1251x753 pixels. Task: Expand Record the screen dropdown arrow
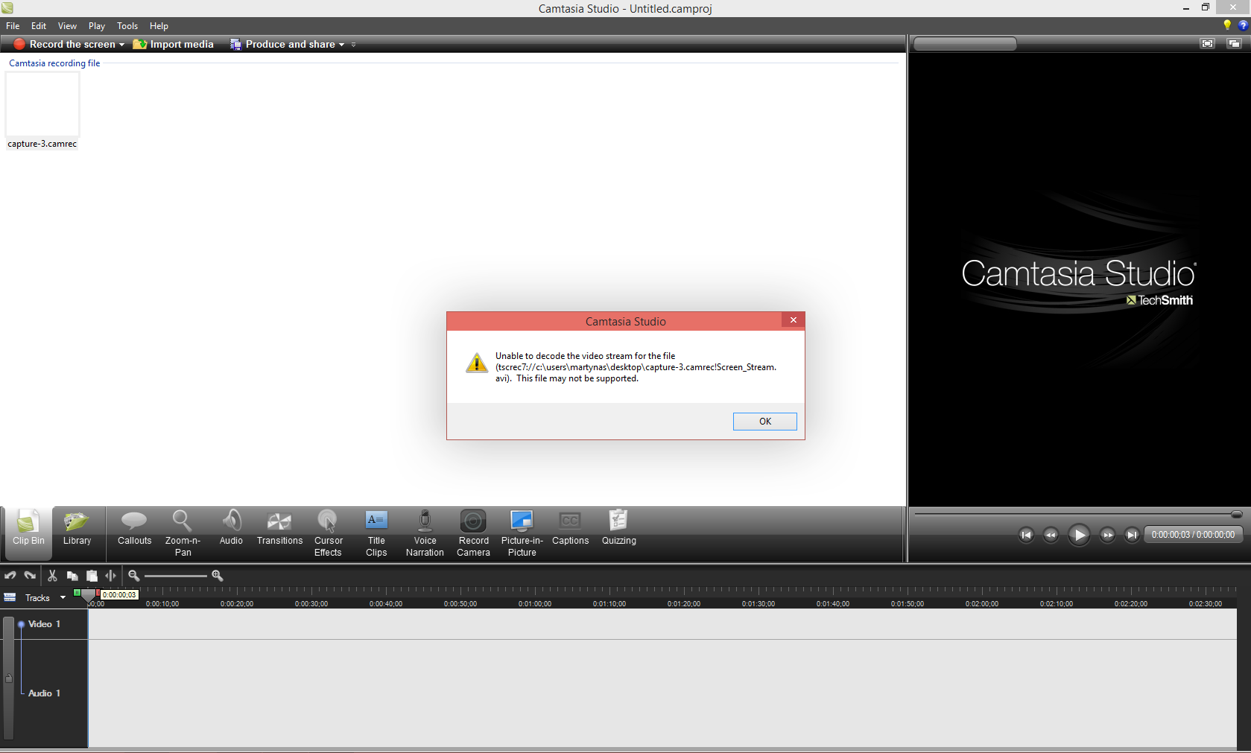click(x=122, y=45)
